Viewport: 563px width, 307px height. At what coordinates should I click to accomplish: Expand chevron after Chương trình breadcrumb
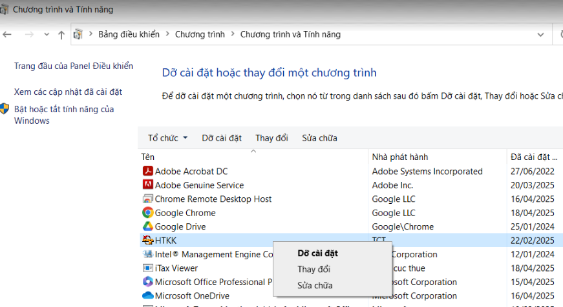pyautogui.click(x=233, y=34)
